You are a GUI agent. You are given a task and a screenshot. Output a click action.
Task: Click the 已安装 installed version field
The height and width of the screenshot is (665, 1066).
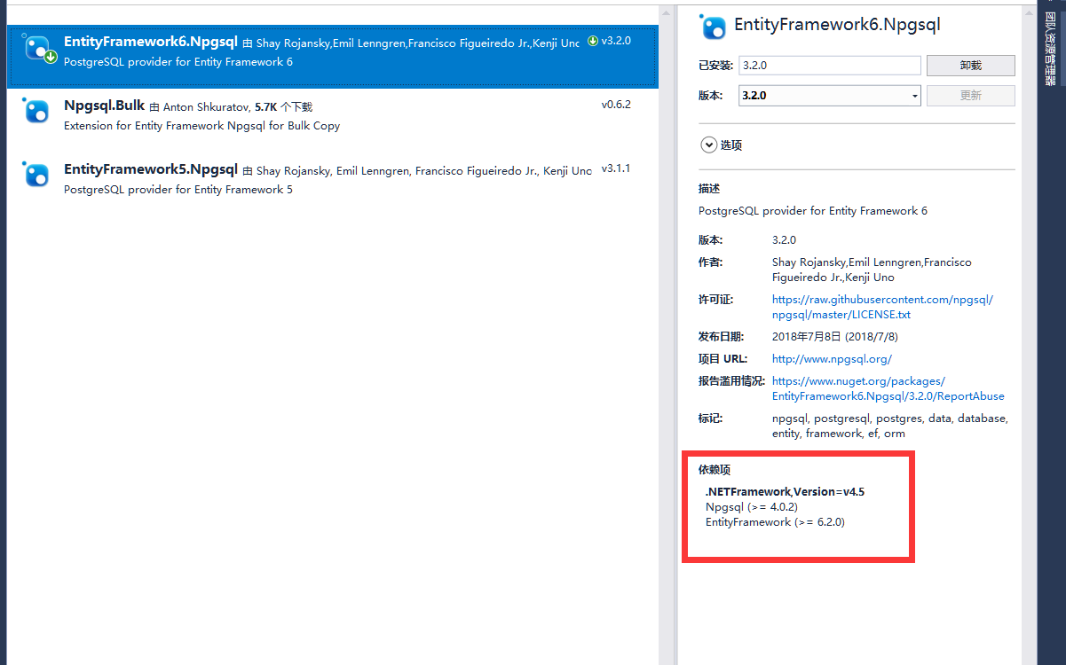pyautogui.click(x=829, y=66)
